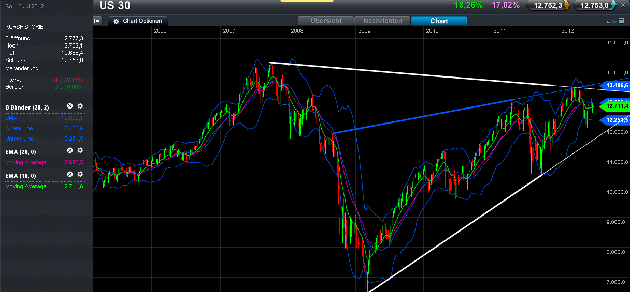Click the green EMA price marker 12.711,4
630x292 pixels.
pos(614,106)
